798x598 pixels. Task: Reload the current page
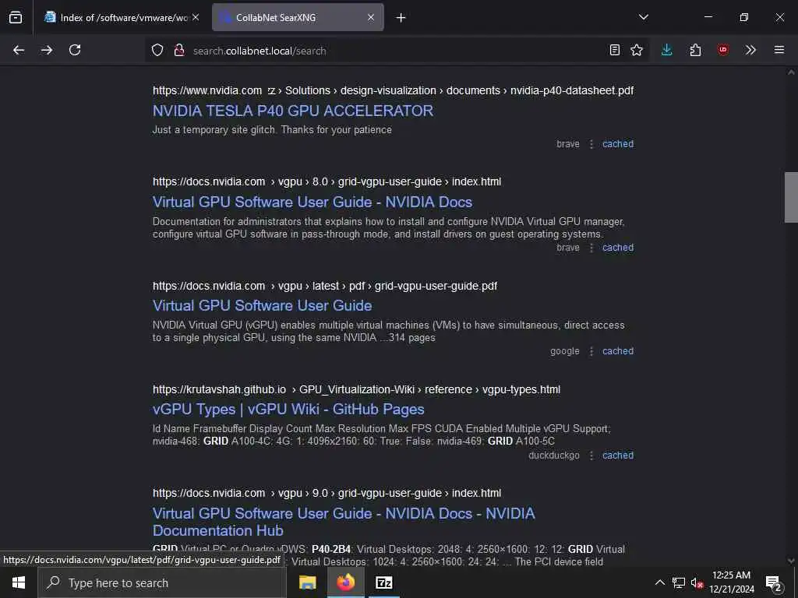coord(75,50)
